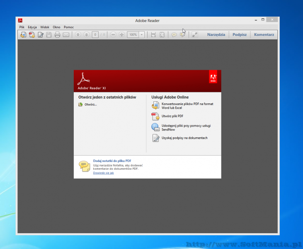
Task: Click the sign document pencil toolbar icon
Action: (41, 35)
